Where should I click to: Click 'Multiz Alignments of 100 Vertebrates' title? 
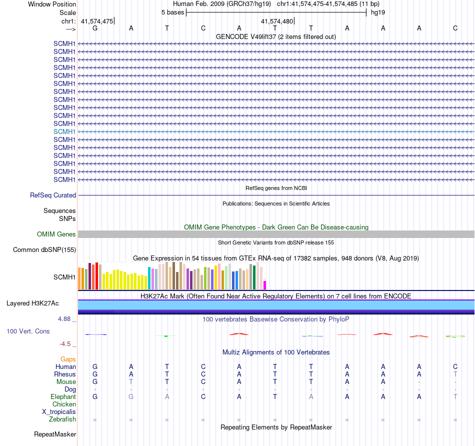point(276,352)
